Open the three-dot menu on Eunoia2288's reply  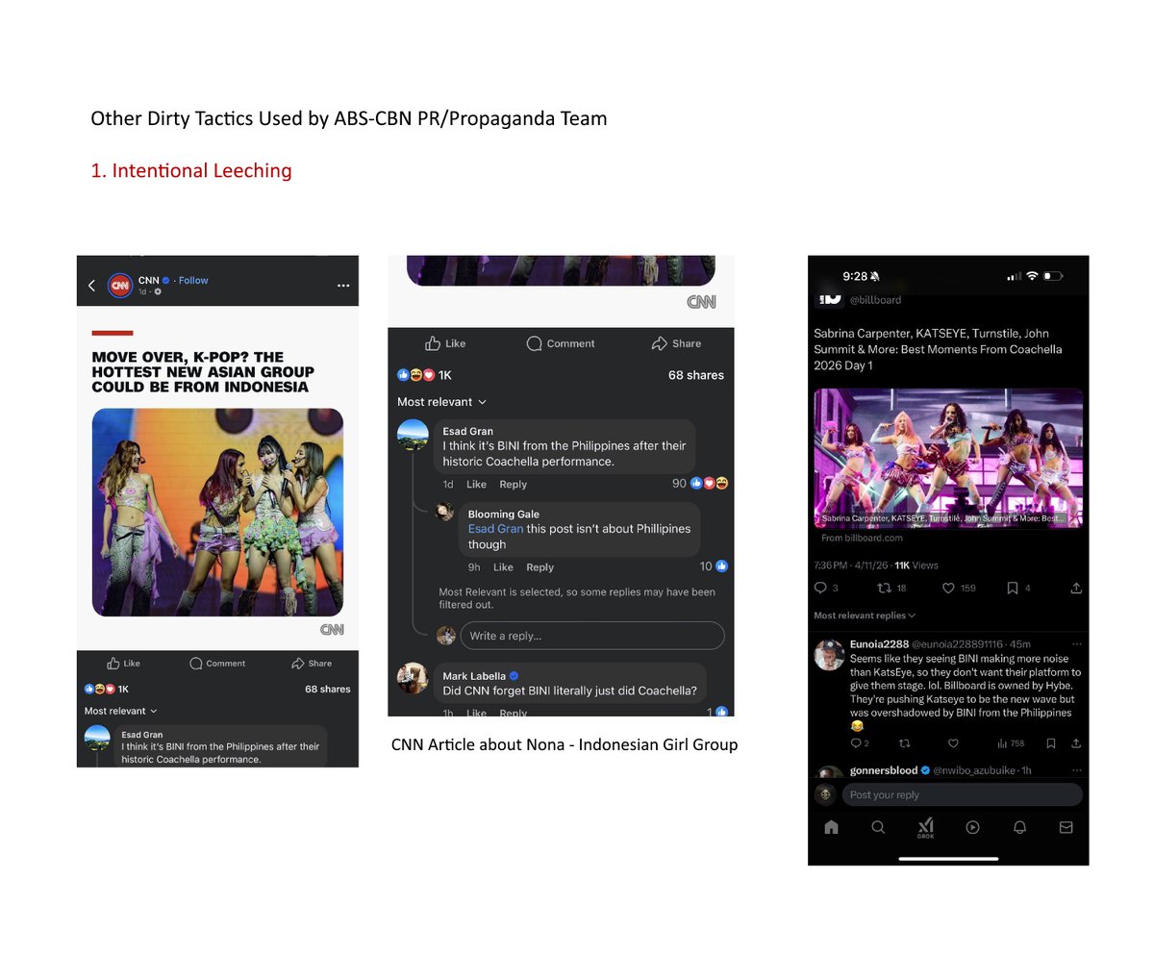pyautogui.click(x=1077, y=643)
